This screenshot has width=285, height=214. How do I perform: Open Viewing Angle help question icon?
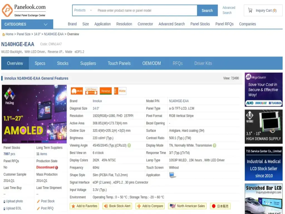pyautogui.click(x=129, y=145)
